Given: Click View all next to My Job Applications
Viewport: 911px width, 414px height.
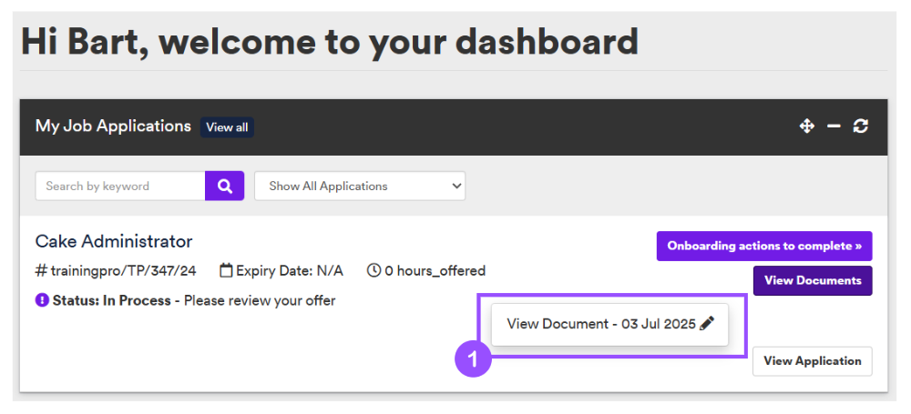Looking at the screenshot, I should pos(227,127).
